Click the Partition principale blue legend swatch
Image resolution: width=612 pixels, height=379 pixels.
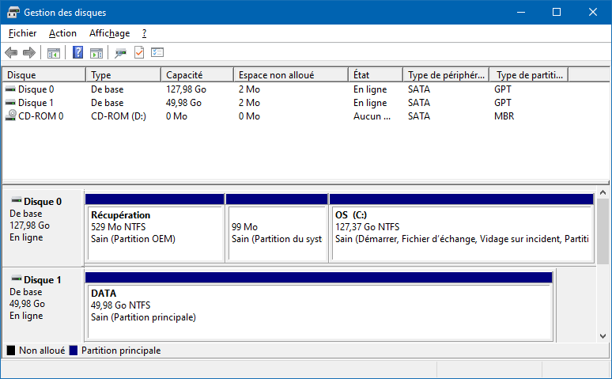(x=74, y=351)
